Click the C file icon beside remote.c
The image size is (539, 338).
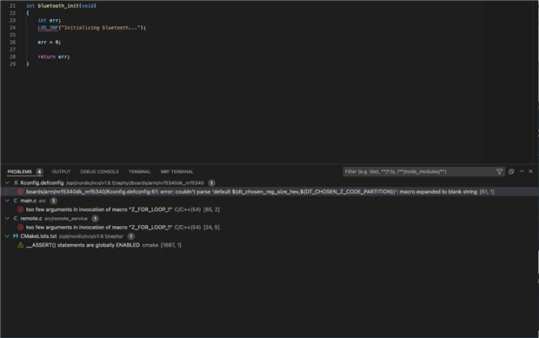[16, 218]
